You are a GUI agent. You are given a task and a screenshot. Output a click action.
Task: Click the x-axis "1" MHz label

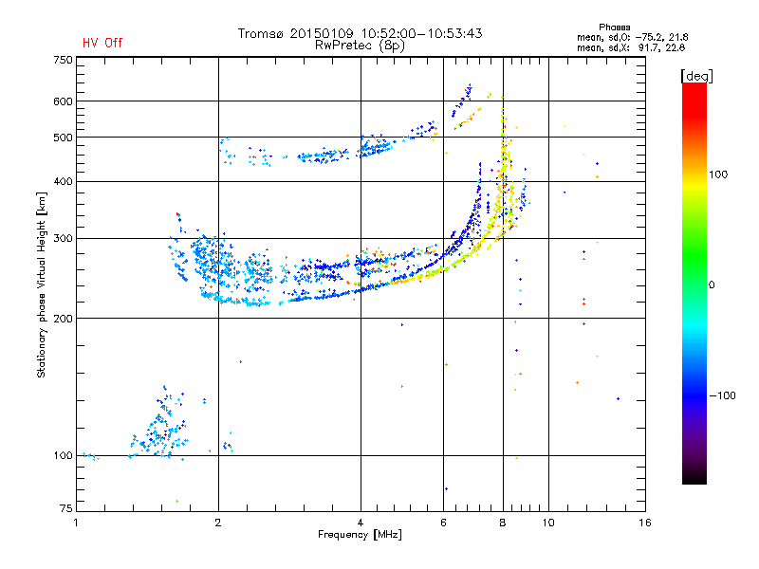[76, 523]
